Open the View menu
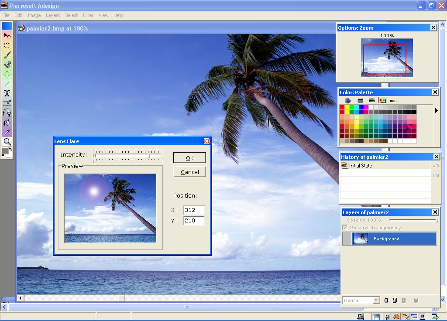 pos(103,15)
